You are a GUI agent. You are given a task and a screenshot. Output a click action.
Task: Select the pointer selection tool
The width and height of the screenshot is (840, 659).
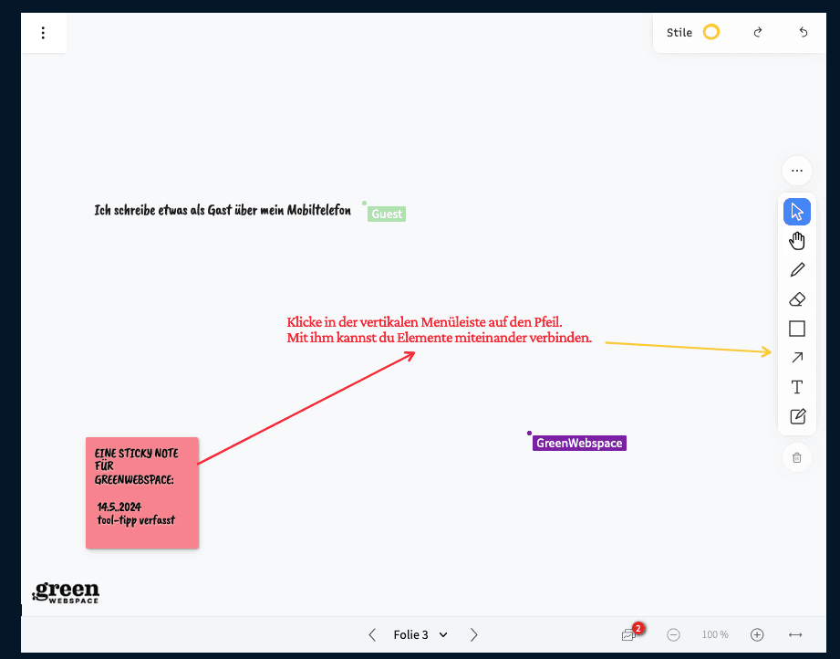(x=797, y=212)
